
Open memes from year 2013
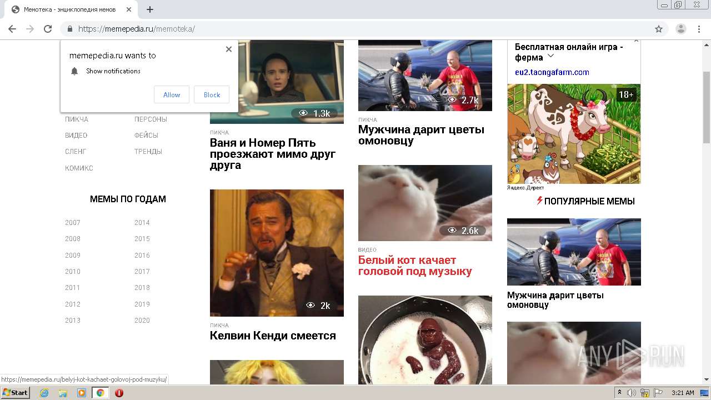(x=73, y=321)
